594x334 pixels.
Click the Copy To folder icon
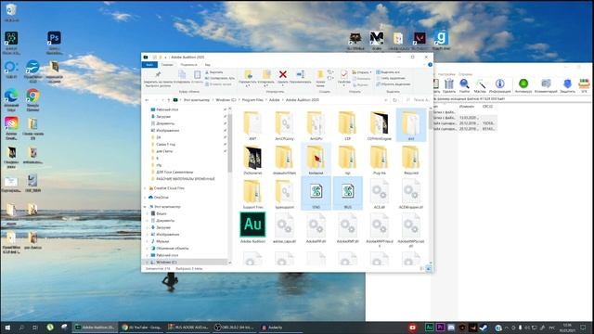(x=266, y=74)
